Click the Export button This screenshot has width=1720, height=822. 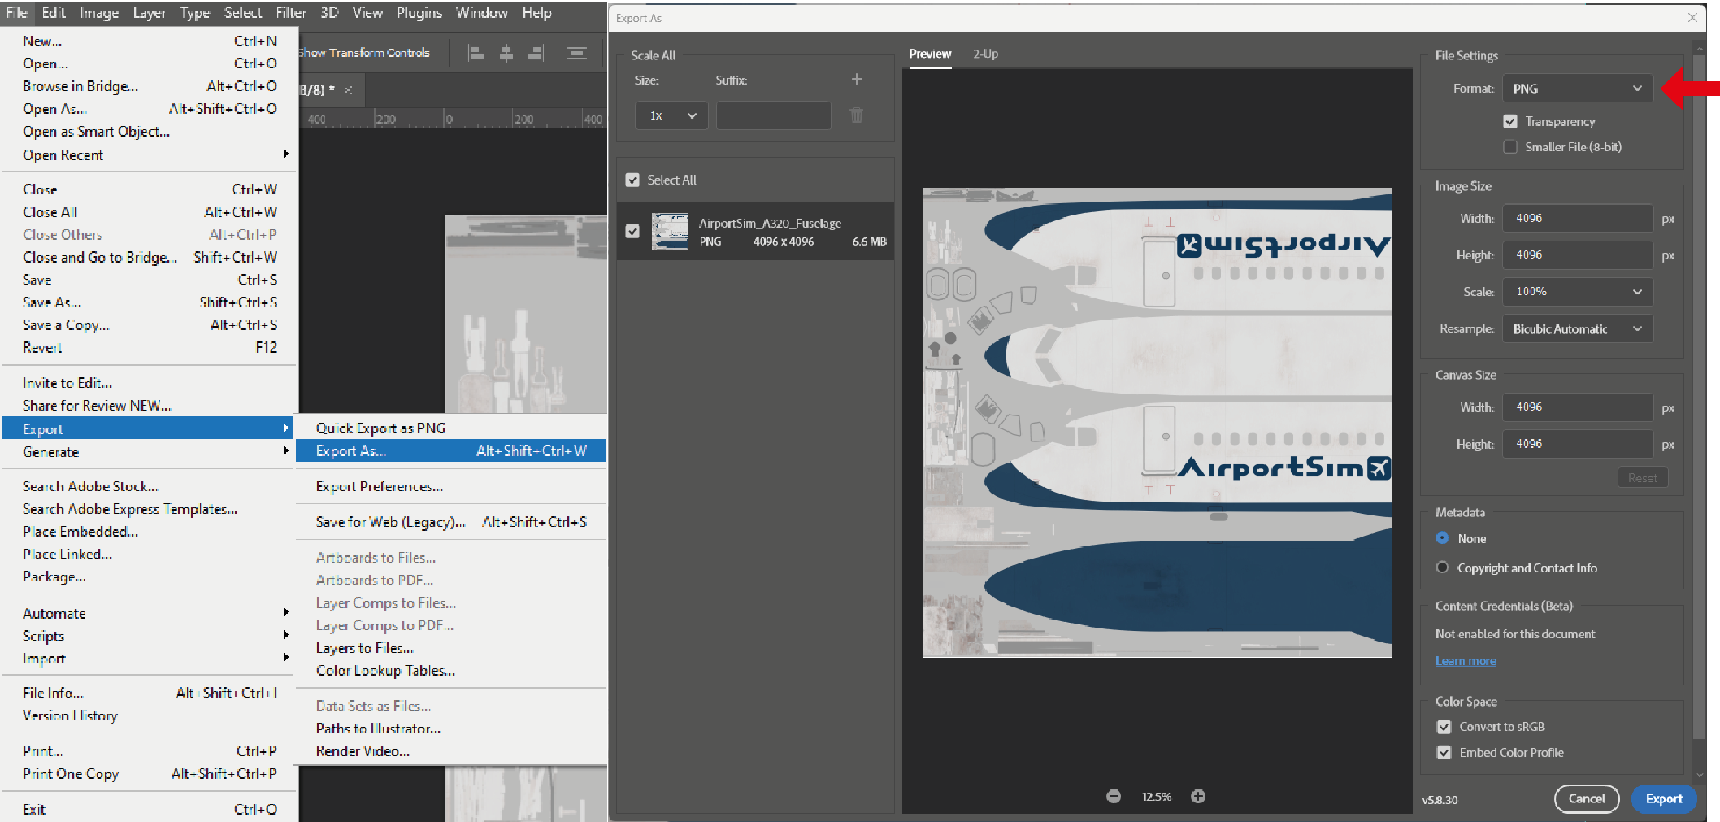point(1664,798)
